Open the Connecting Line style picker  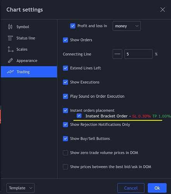tap(117, 54)
